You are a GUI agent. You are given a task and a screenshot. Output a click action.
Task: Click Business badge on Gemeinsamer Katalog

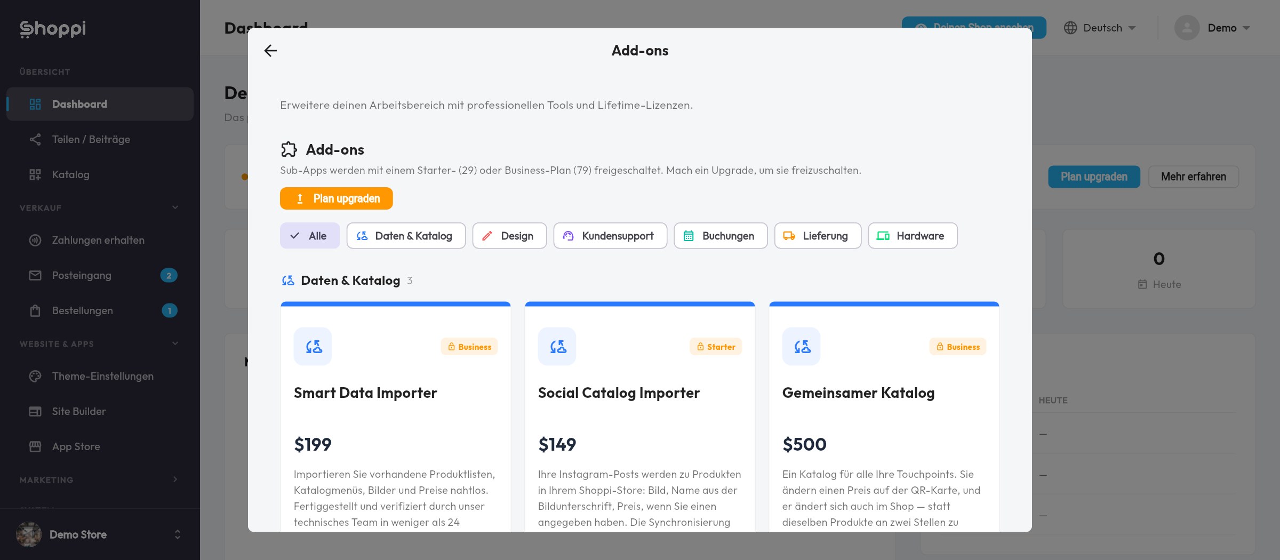(x=958, y=347)
